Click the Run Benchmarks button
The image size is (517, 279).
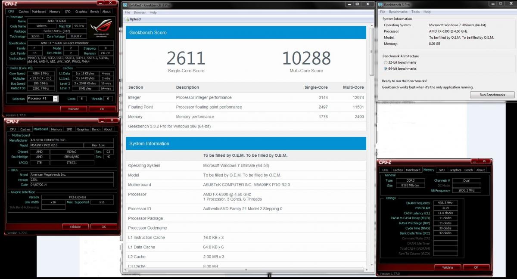tap(492, 95)
